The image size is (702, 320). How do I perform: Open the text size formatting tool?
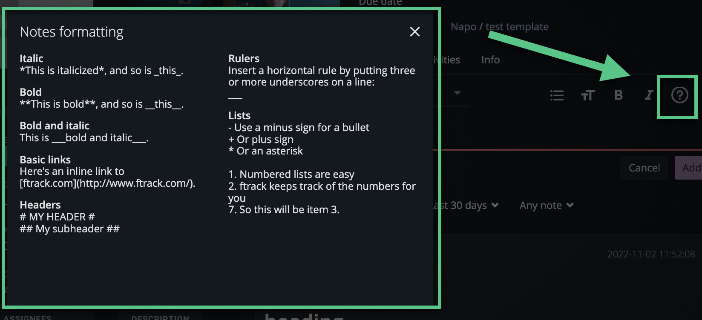(x=588, y=95)
